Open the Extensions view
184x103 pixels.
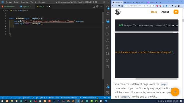(107, 34)
